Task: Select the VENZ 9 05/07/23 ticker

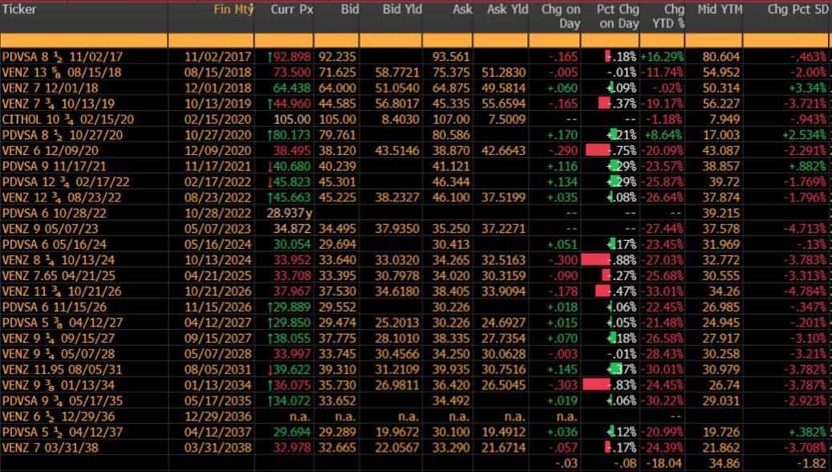Action: click(x=50, y=229)
